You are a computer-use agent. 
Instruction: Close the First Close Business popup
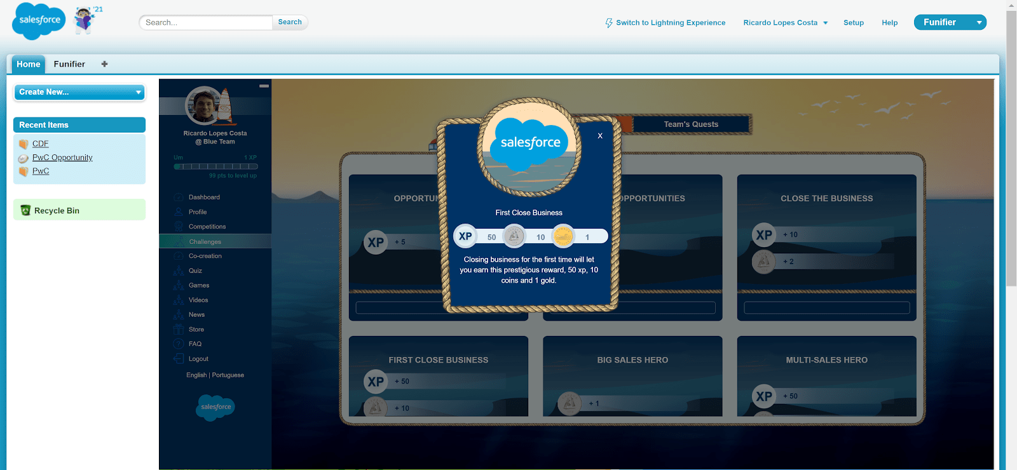tap(599, 136)
